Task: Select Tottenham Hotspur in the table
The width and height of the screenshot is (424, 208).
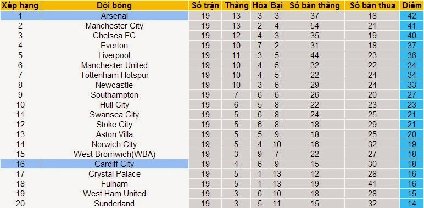Action: [114, 75]
